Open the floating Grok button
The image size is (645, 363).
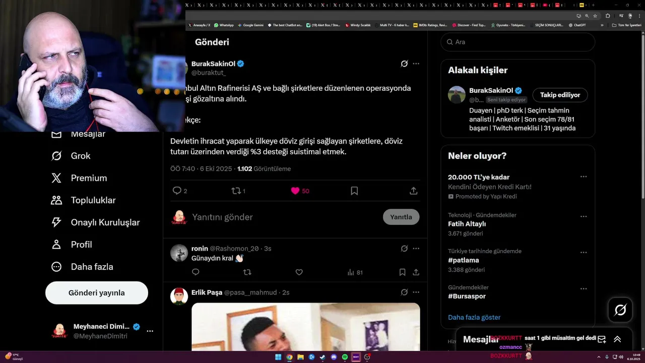point(620,310)
